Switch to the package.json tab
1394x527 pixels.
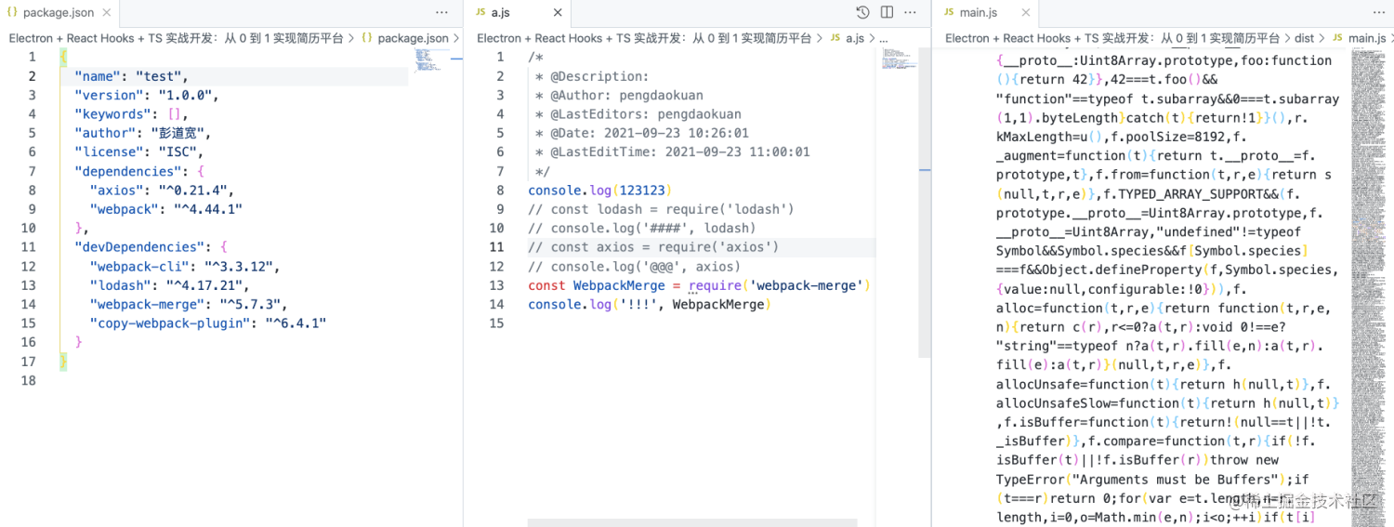(58, 13)
